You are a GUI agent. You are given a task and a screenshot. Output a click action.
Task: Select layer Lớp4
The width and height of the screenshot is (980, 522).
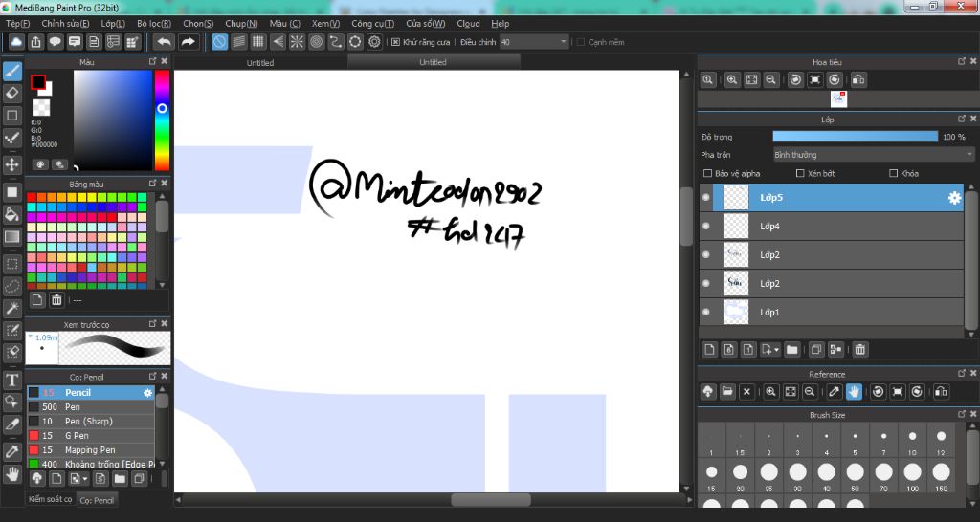click(832, 226)
